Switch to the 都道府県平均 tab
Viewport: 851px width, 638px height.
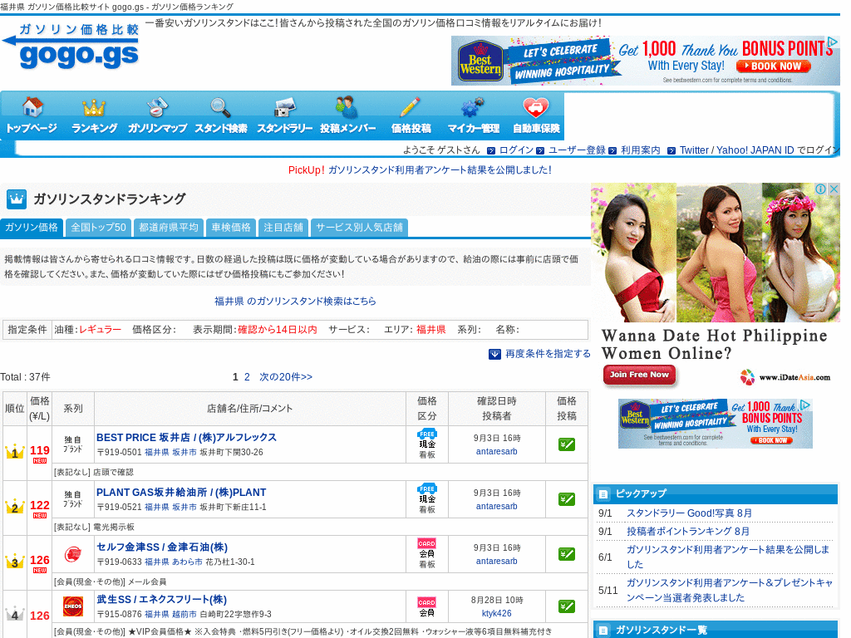coord(169,228)
